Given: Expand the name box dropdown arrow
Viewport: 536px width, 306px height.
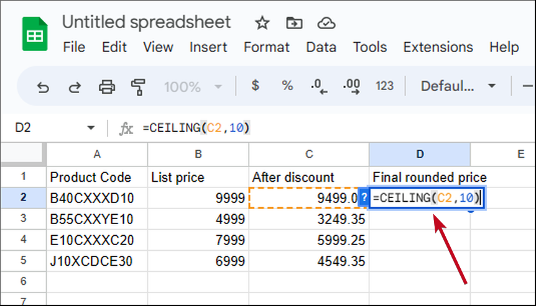Looking at the screenshot, I should [x=91, y=128].
